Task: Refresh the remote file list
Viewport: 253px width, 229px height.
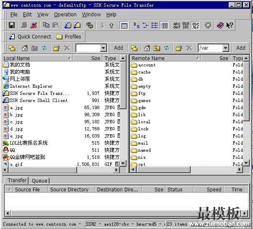Action: (x=166, y=48)
